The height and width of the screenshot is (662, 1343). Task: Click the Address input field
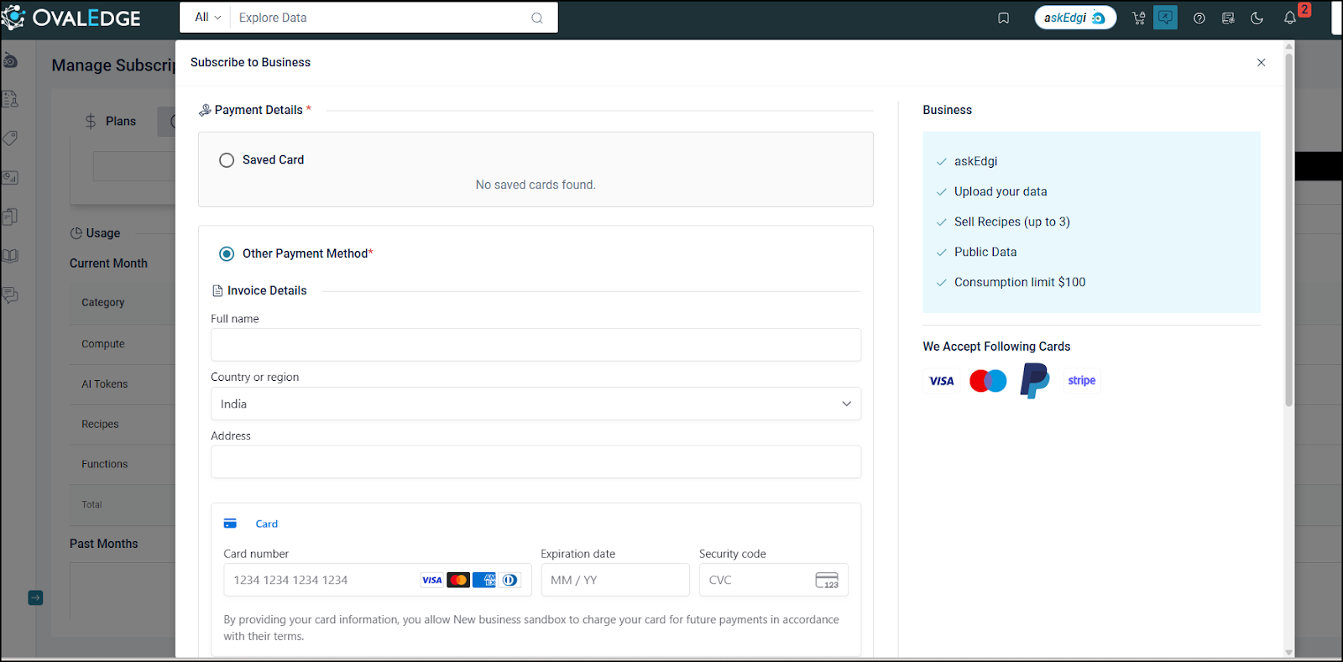536,461
